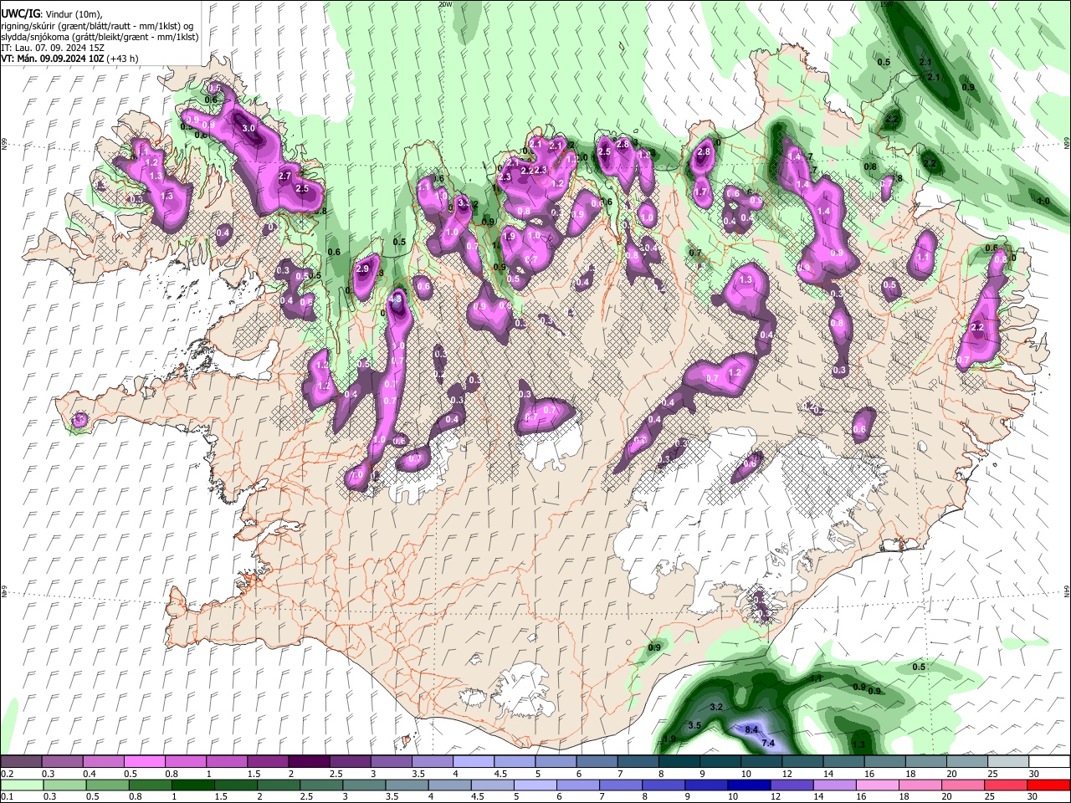Pick the pale lavender swatch between 4 and 4.5
1071x803 pixels.
tap(472, 761)
